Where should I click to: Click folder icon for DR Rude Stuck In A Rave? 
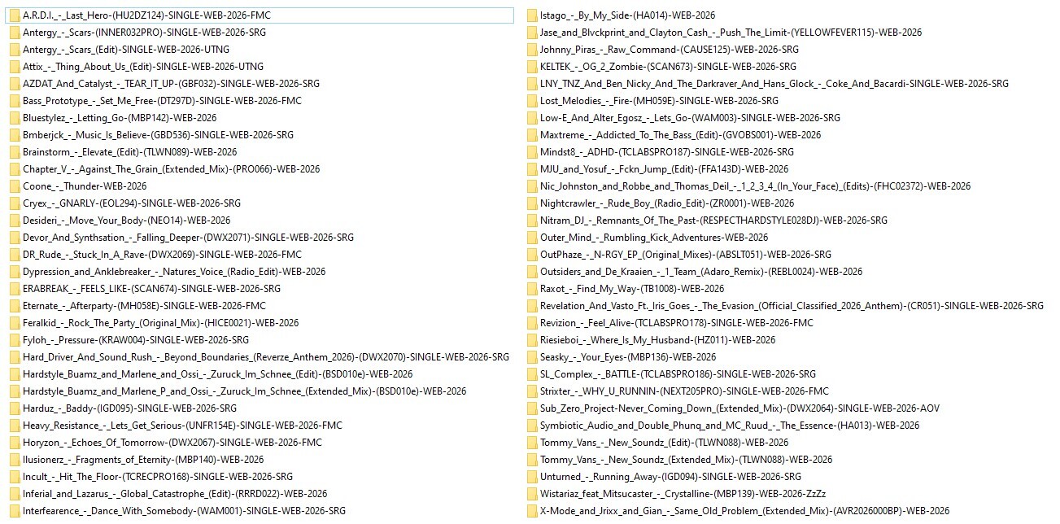pyautogui.click(x=14, y=255)
